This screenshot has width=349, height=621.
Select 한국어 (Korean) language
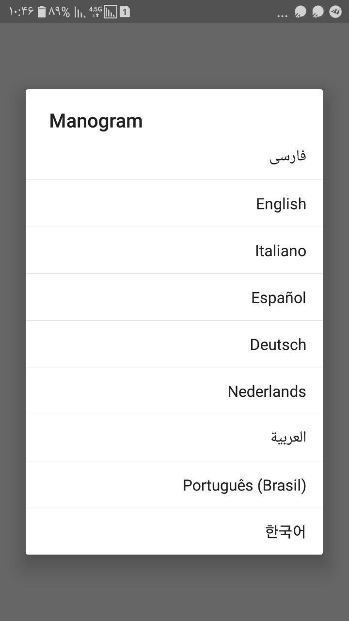286,532
